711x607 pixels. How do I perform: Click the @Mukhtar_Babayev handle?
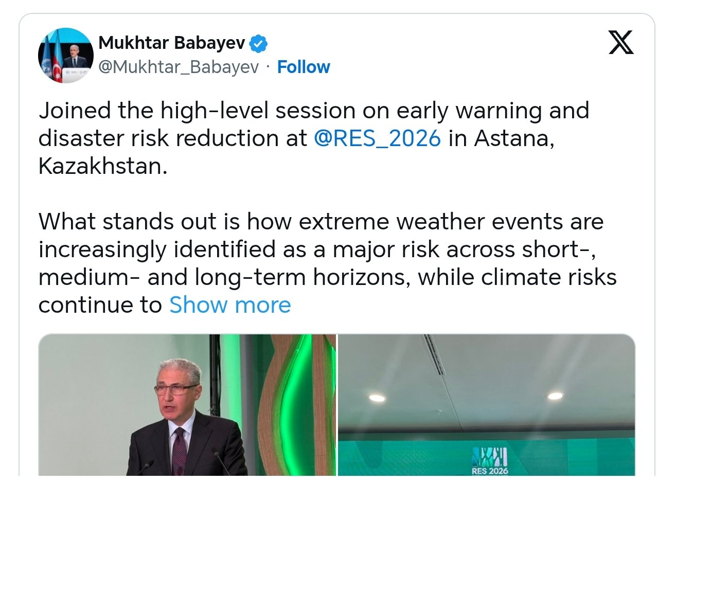[x=179, y=67]
